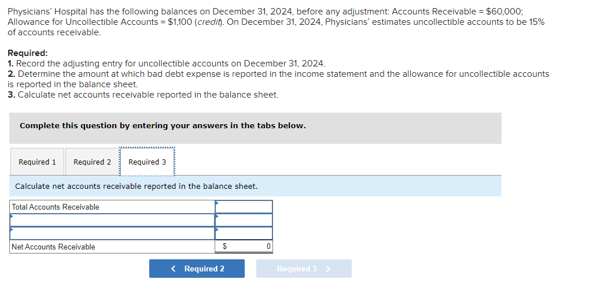Click the right chevron icon on Required 3 button
597x298 pixels.
[328, 269]
